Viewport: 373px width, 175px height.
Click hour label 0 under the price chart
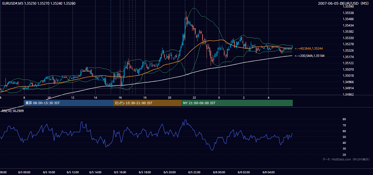(x=219, y=97)
